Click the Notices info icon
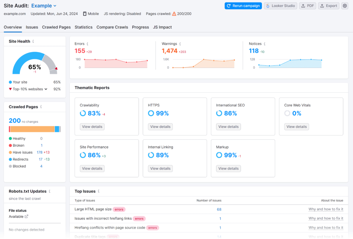 (264, 44)
